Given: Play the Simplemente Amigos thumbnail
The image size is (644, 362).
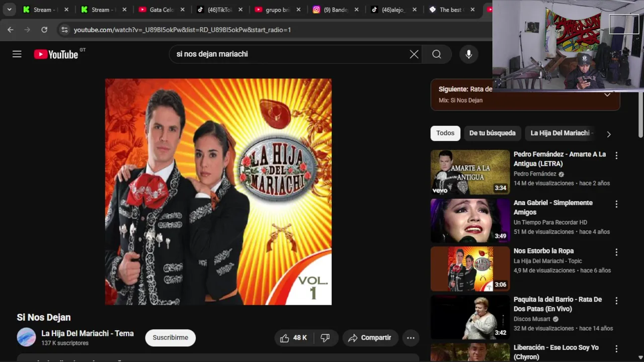Looking at the screenshot, I should click(x=470, y=220).
